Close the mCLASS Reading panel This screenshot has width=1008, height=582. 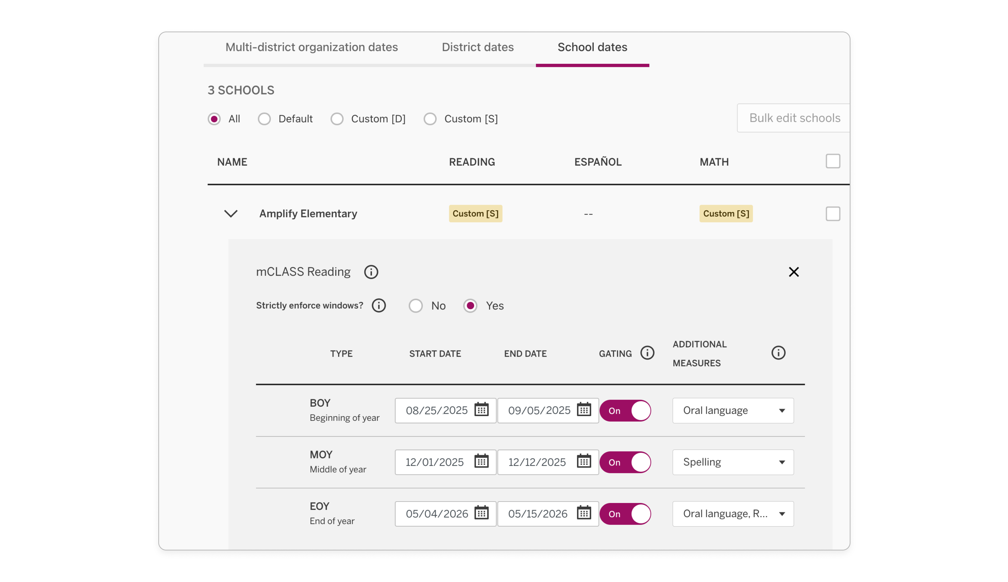pos(794,271)
